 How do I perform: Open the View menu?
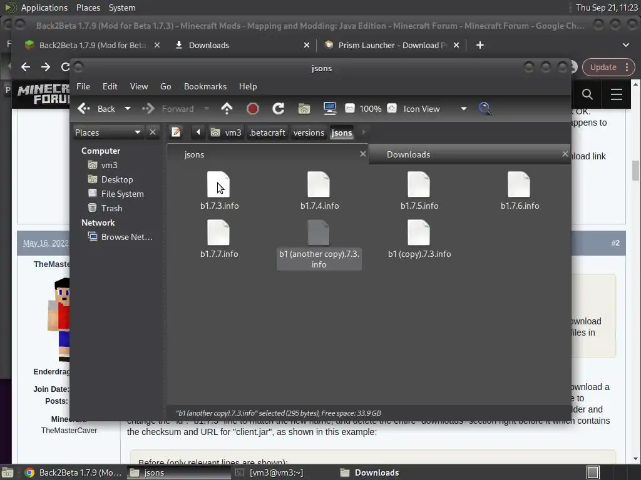pyautogui.click(x=139, y=86)
